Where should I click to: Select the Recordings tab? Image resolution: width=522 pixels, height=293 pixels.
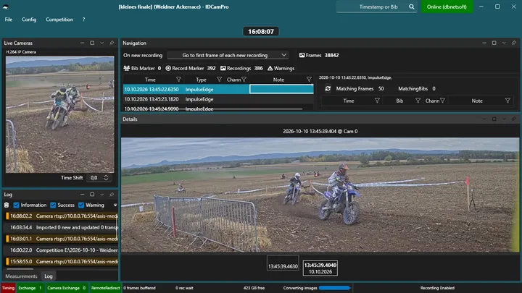(x=241, y=68)
